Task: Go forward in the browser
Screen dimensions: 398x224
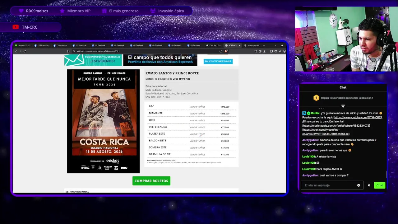Action: [20, 51]
